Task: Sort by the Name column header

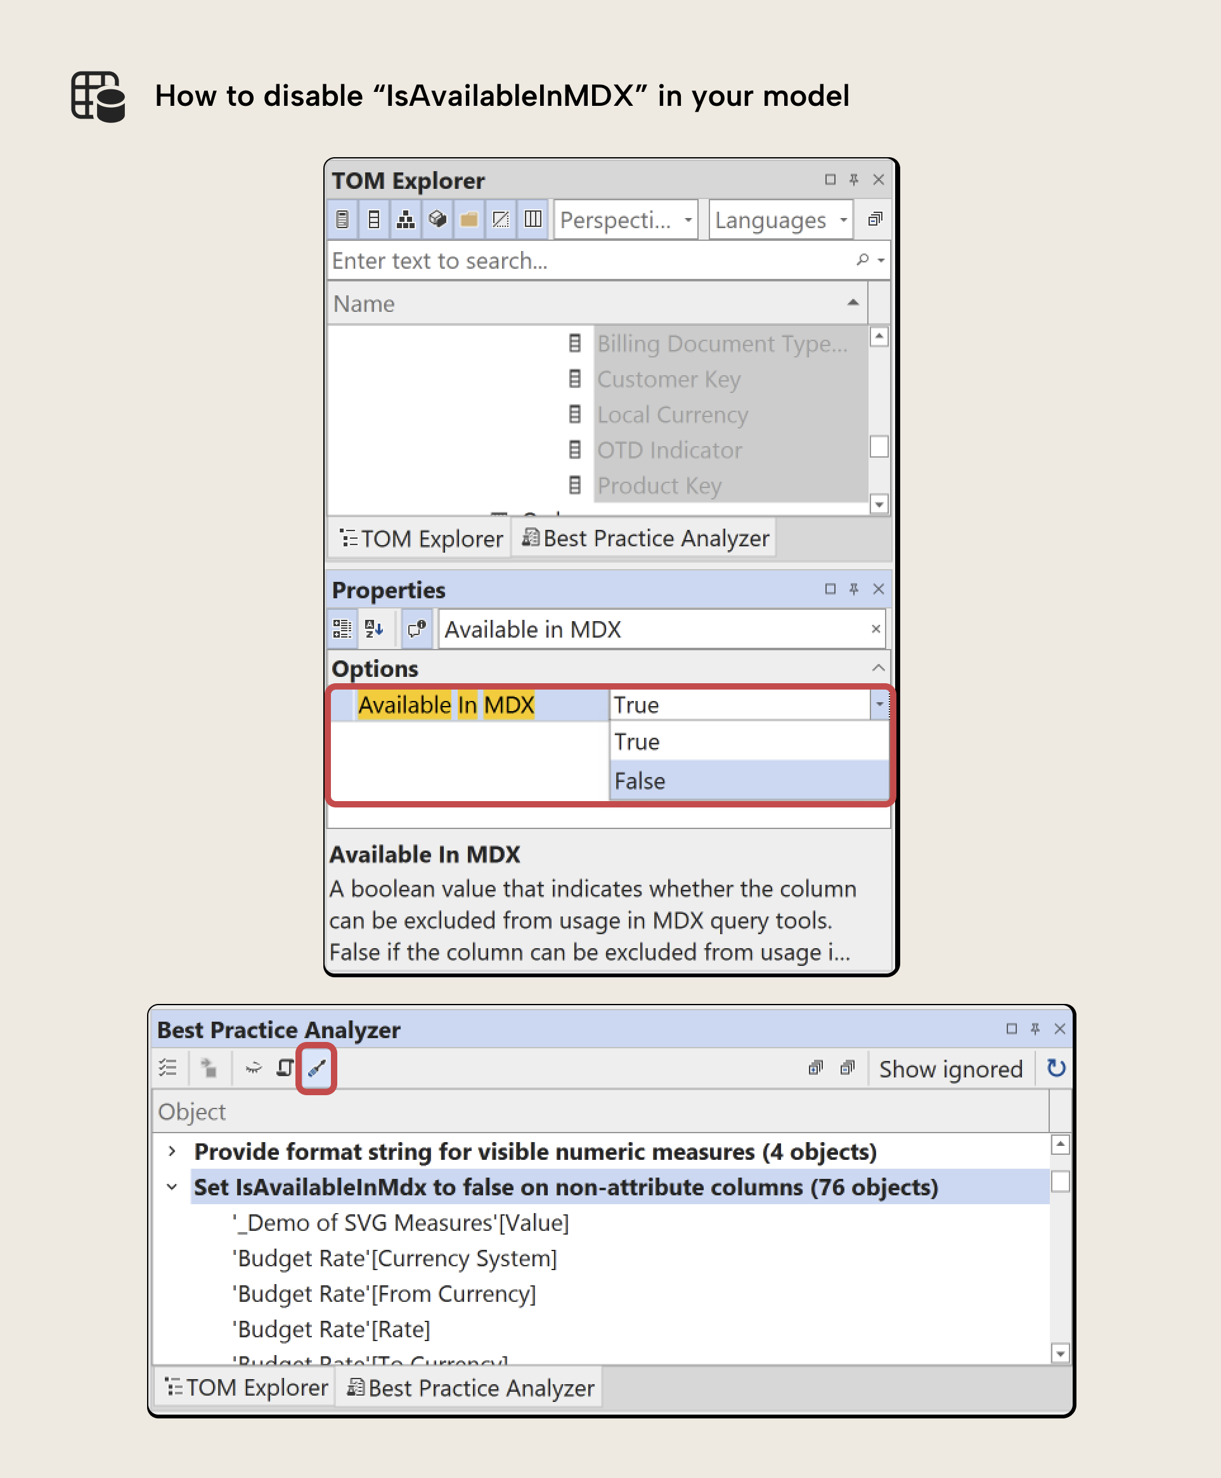Action: [x=598, y=304]
